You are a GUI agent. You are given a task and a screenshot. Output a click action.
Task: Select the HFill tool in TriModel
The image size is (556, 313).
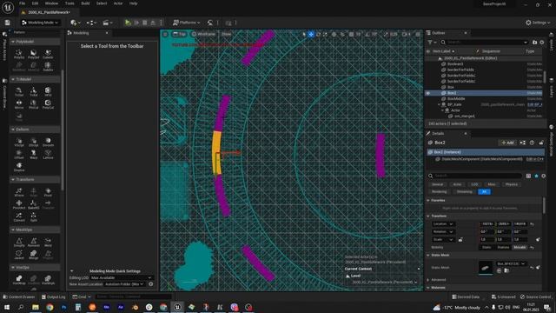(48, 91)
